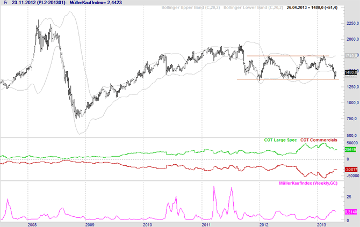The width and height of the screenshot is (360, 227).
Task: Click the black 1480,0 last price tag
Action: coord(350,72)
